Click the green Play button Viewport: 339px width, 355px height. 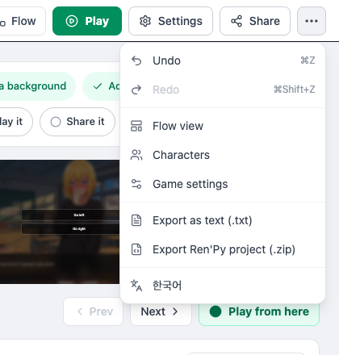pyautogui.click(x=87, y=21)
